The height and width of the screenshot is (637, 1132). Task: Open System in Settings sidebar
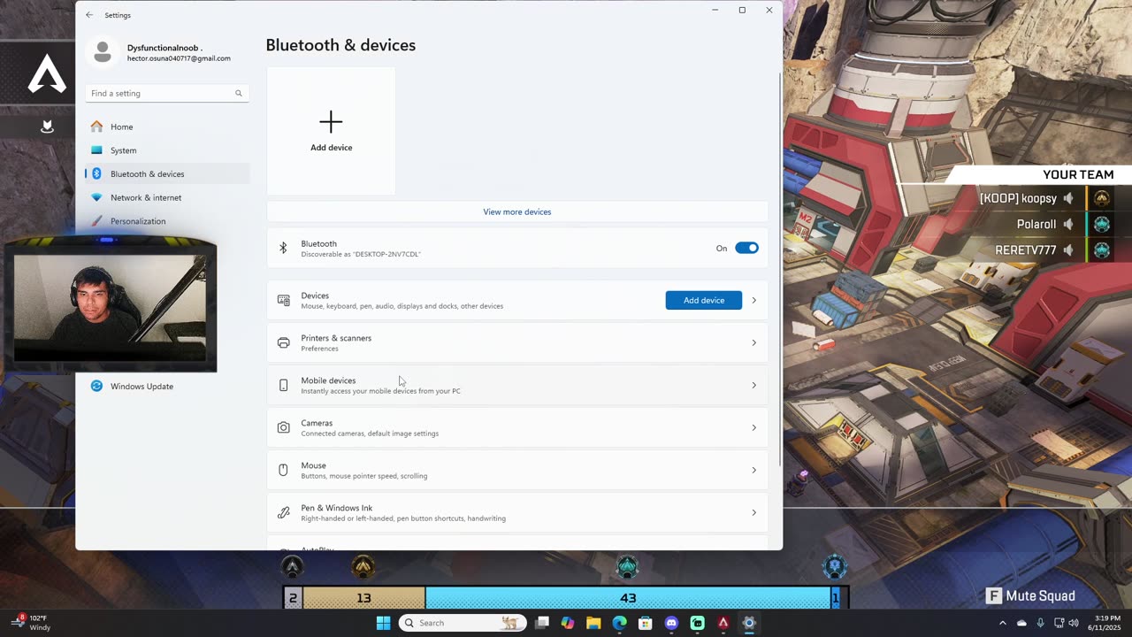[167, 150]
